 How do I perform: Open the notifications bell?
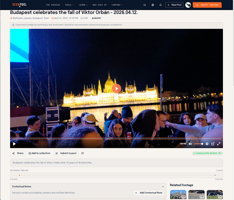coord(160,5)
